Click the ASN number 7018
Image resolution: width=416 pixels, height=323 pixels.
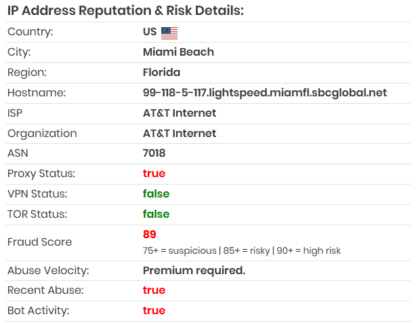154,153
